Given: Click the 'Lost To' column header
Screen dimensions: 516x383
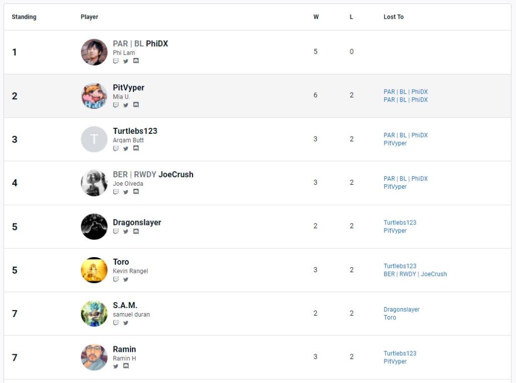Looking at the screenshot, I should [x=394, y=17].
